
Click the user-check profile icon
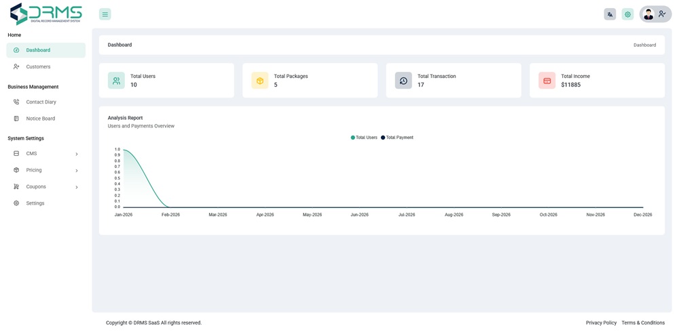663,14
